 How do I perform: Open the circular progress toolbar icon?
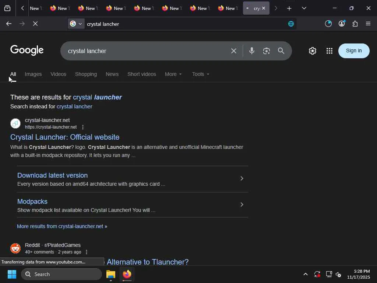click(x=328, y=24)
